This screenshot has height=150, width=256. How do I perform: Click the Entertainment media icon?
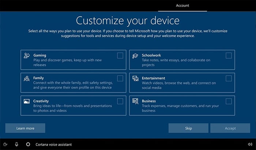(x=135, y=78)
